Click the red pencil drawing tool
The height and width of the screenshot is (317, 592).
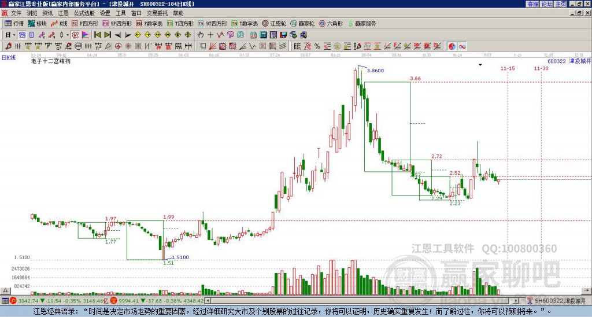click(8, 46)
